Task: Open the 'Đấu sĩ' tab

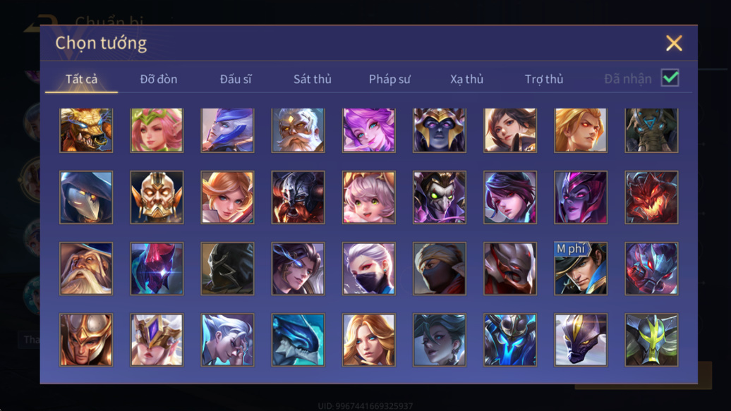Action: [236, 79]
